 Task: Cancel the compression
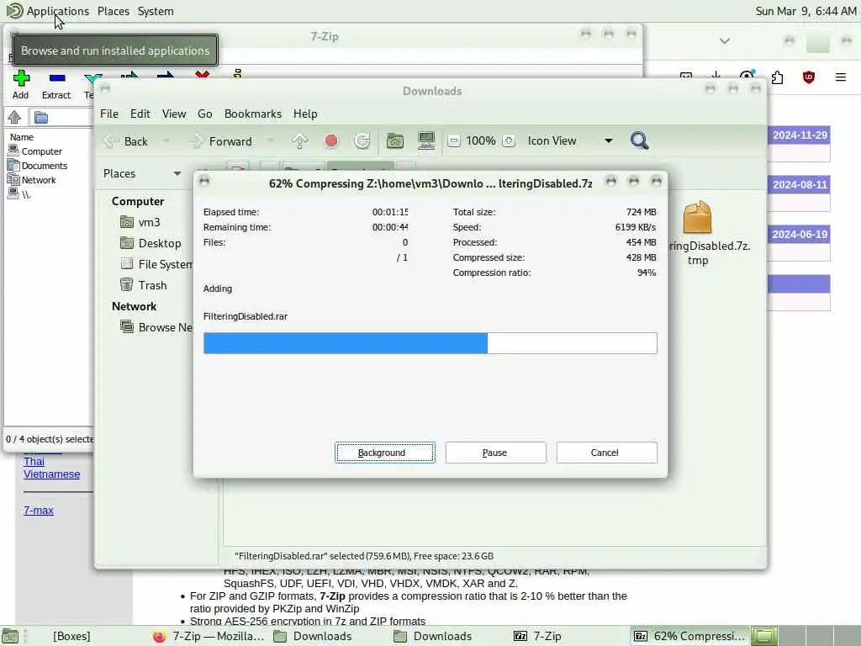(x=606, y=453)
